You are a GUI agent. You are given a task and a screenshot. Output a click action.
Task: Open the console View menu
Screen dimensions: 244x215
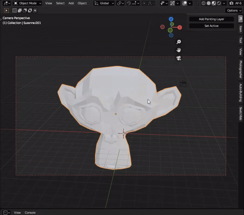(17, 213)
